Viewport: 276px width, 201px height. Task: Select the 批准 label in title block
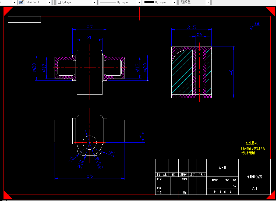[185, 192]
